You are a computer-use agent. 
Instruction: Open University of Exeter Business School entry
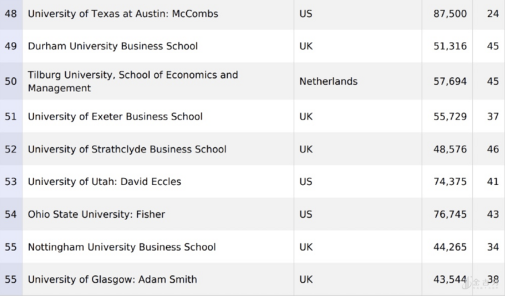(115, 116)
